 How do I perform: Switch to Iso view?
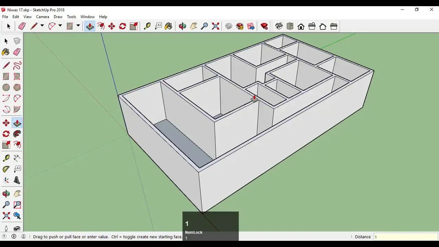point(279,26)
